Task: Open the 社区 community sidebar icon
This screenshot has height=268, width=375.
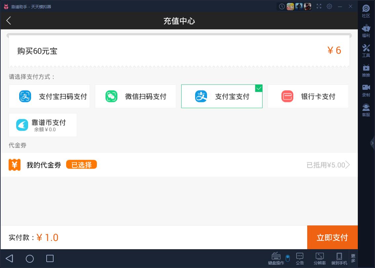Action: 366,11
